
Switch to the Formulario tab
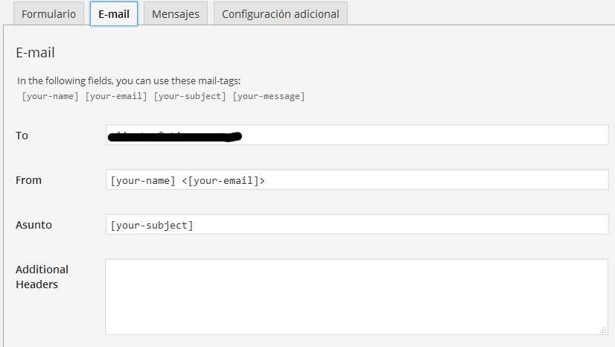pyautogui.click(x=48, y=14)
